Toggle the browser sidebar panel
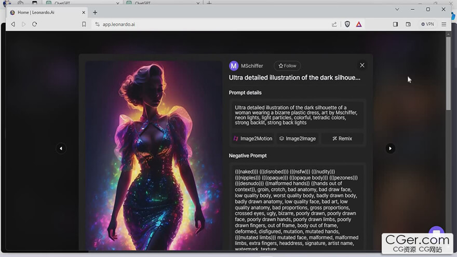 click(395, 24)
